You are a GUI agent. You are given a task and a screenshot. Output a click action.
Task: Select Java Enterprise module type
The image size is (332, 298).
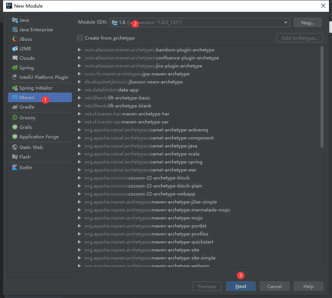coord(40,30)
